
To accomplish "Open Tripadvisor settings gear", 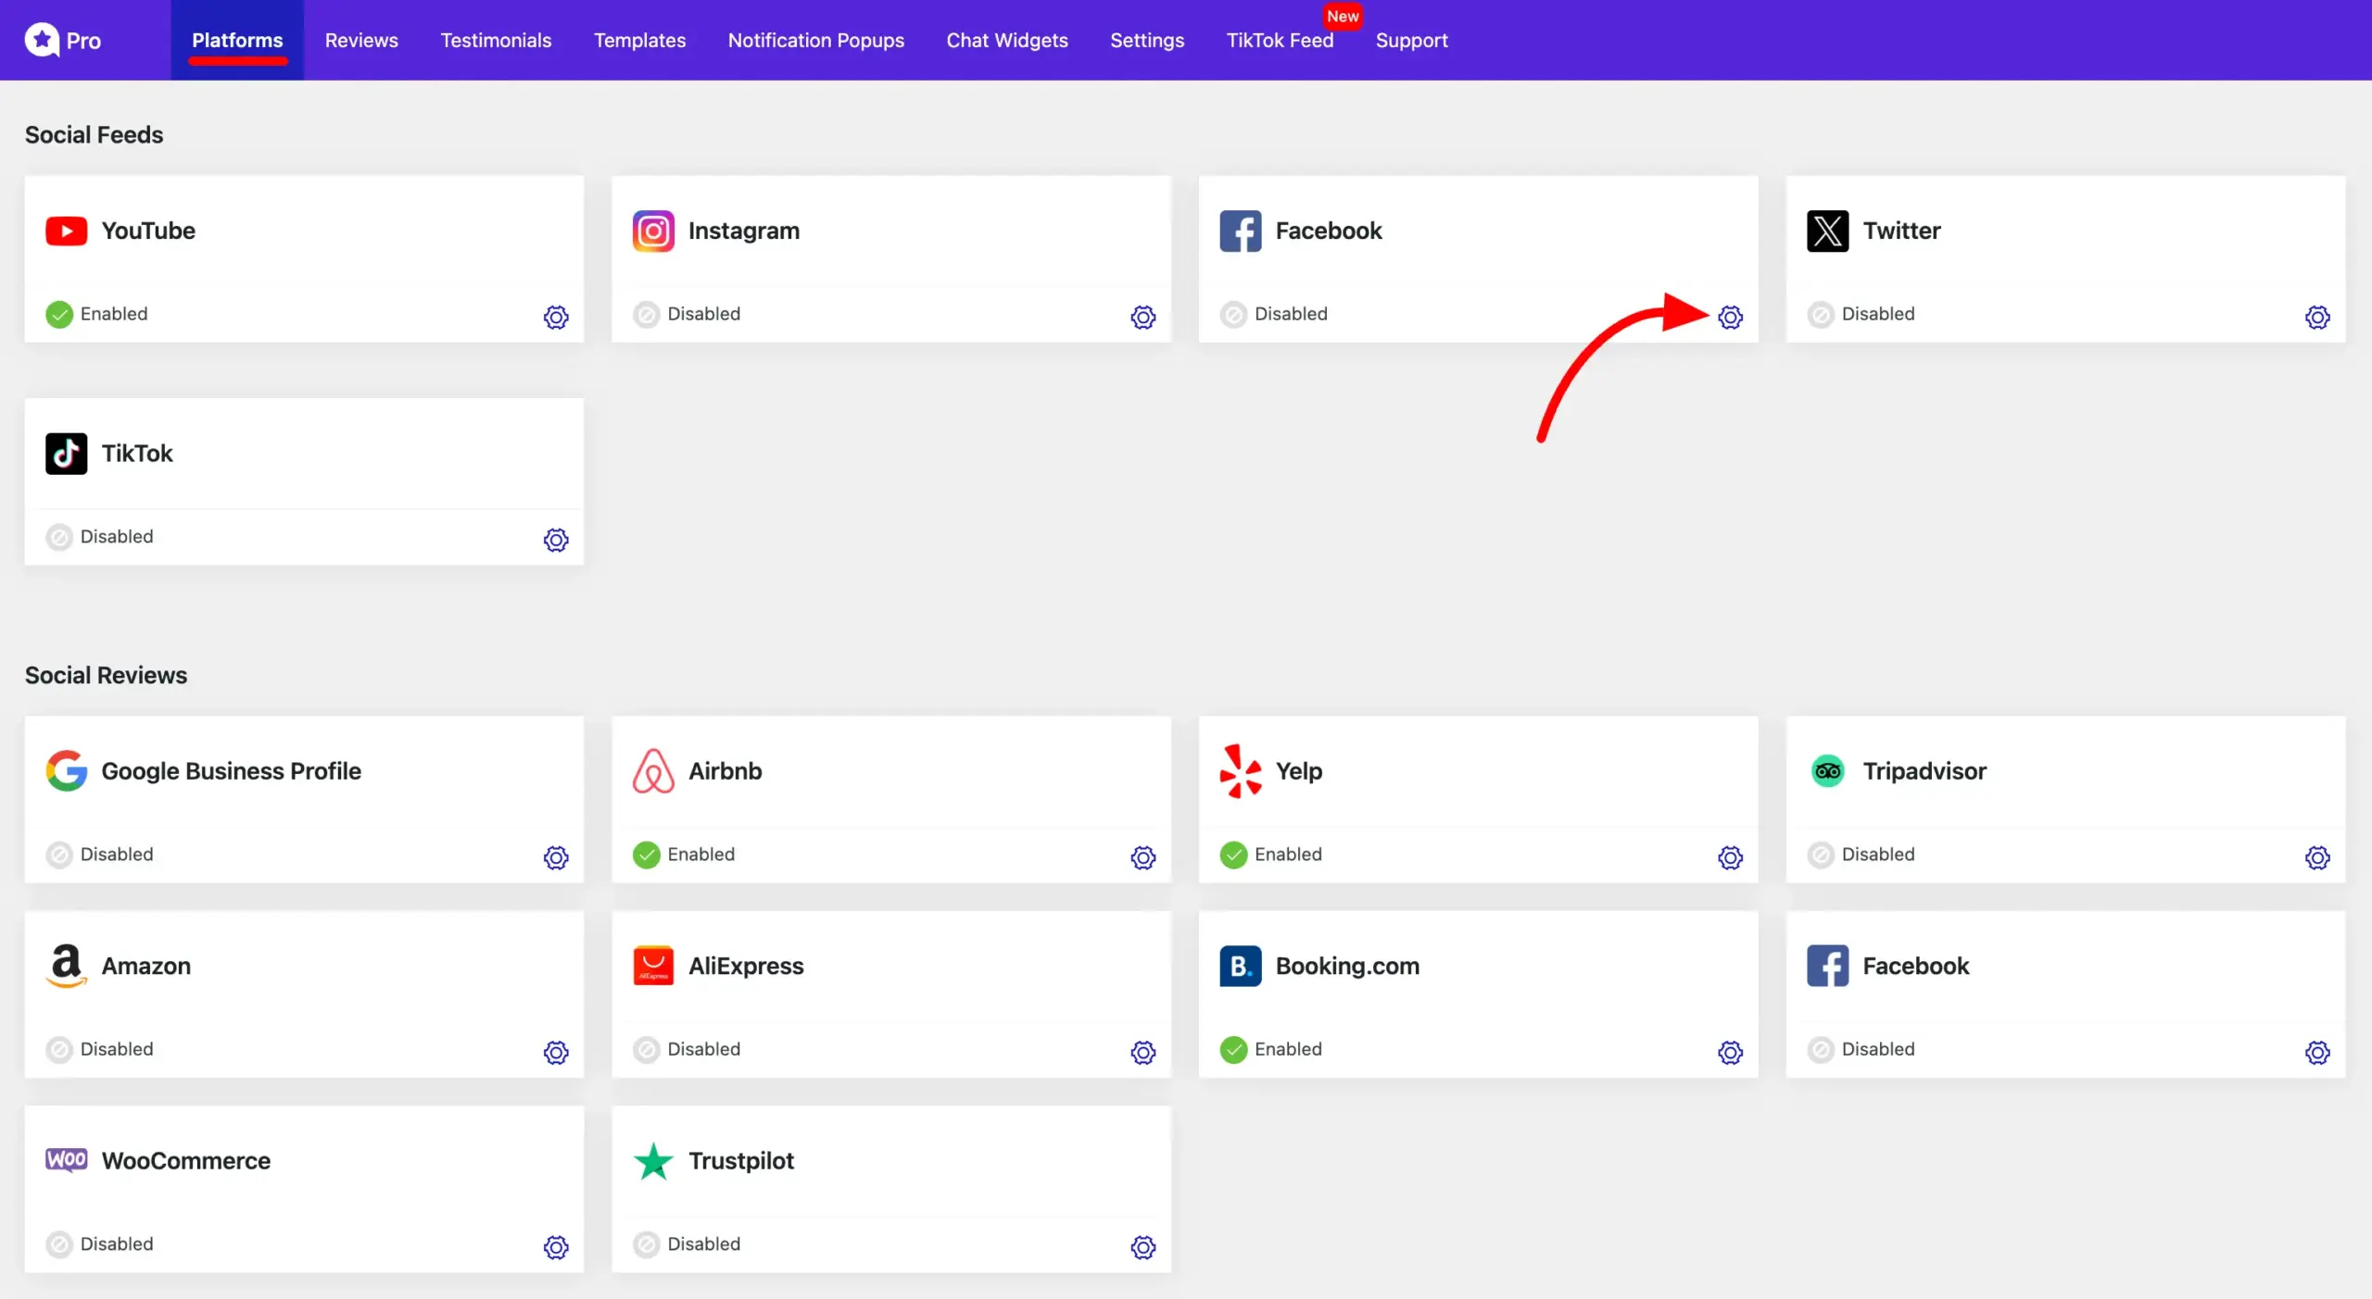I will tap(2317, 857).
